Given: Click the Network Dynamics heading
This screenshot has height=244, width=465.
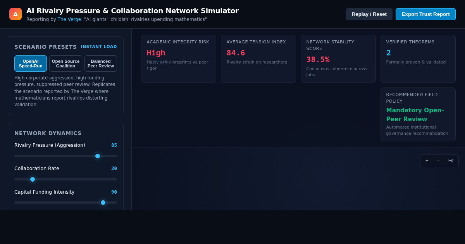Looking at the screenshot, I should [48, 133].
